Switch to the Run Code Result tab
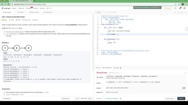Image resolution: width=188 pixels, height=105 pixels. click(x=107, y=68)
